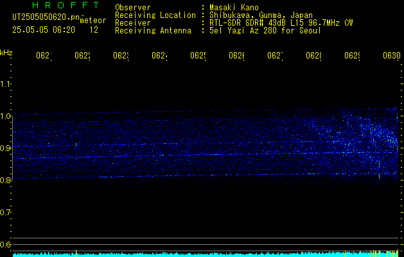This screenshot has height=257, width=404.
Task: Click the meteor count value 12
Action: [94, 30]
